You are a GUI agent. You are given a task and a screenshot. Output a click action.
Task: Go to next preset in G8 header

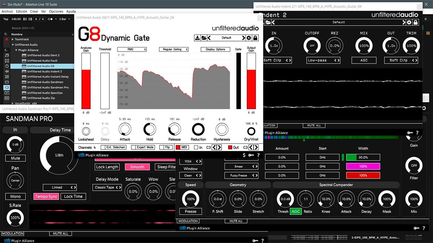(x=243, y=38)
